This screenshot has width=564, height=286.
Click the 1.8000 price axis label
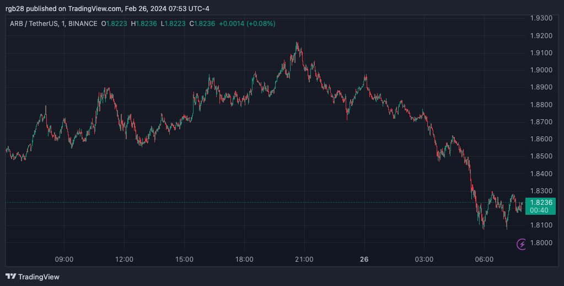540,242
